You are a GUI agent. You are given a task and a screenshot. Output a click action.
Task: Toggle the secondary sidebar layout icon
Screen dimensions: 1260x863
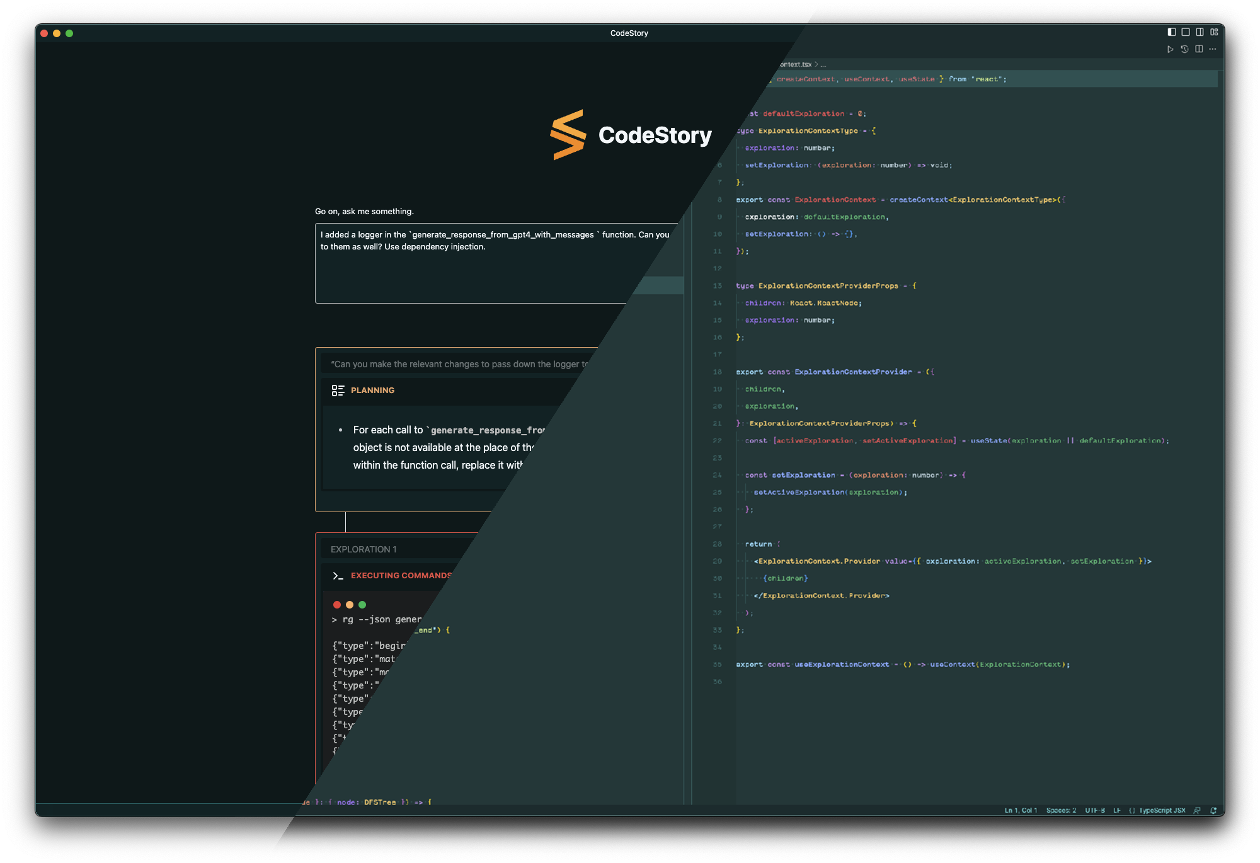tap(1200, 32)
